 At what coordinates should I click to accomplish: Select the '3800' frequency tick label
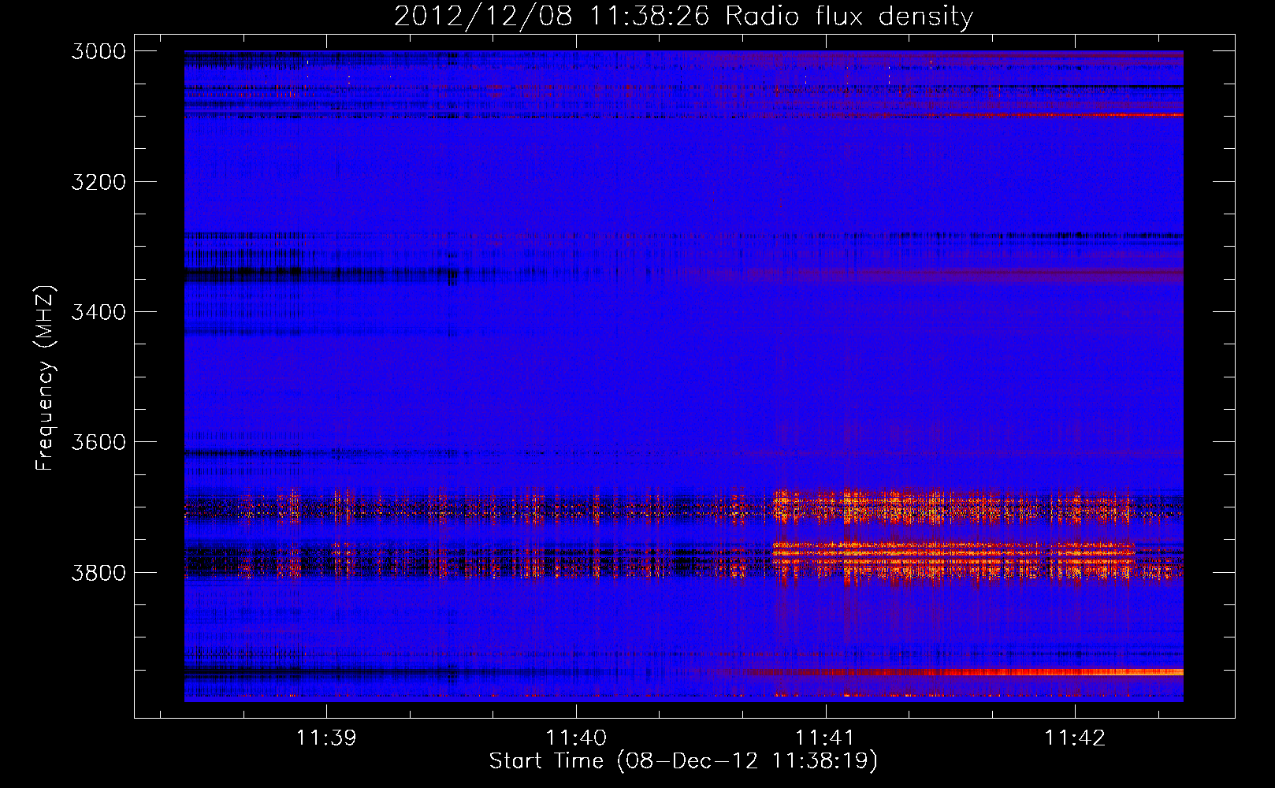(99, 572)
